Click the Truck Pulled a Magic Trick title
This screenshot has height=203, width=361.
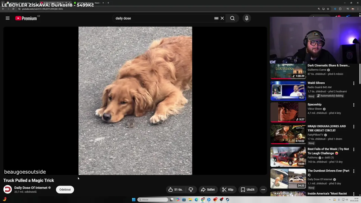[29, 180]
